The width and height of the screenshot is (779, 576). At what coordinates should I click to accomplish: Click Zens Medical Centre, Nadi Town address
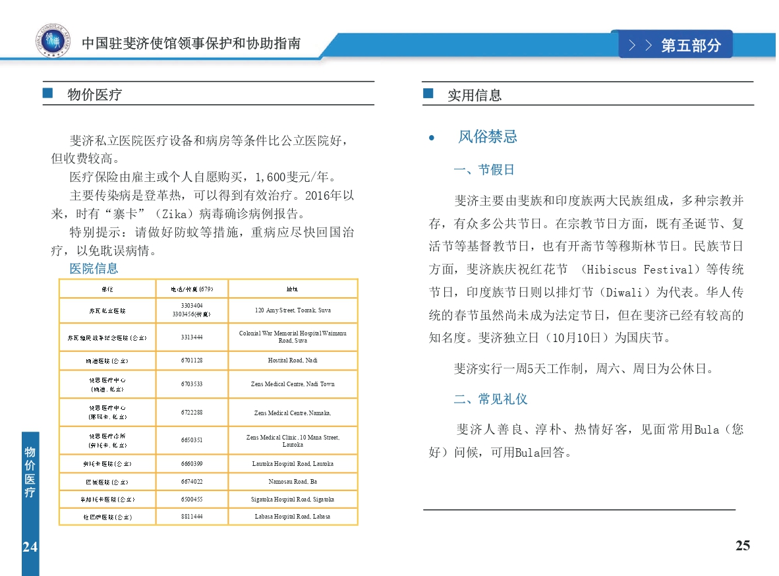293,384
